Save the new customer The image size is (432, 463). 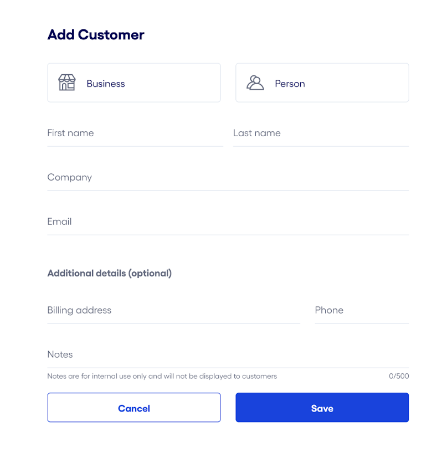pos(322,408)
